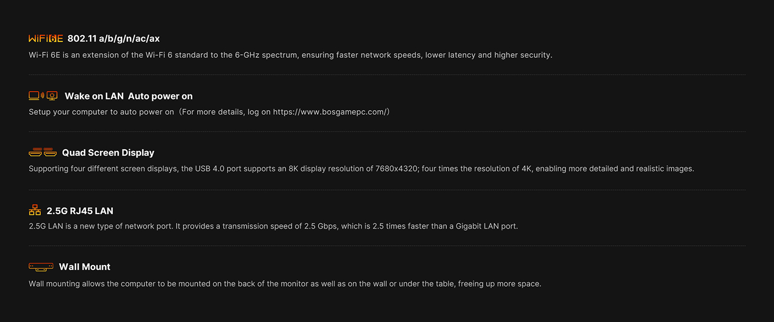Click the Wall Mount heading

pyautogui.click(x=84, y=267)
